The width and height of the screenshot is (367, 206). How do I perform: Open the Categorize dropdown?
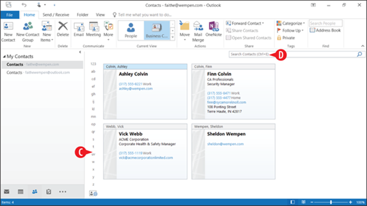coord(291,23)
